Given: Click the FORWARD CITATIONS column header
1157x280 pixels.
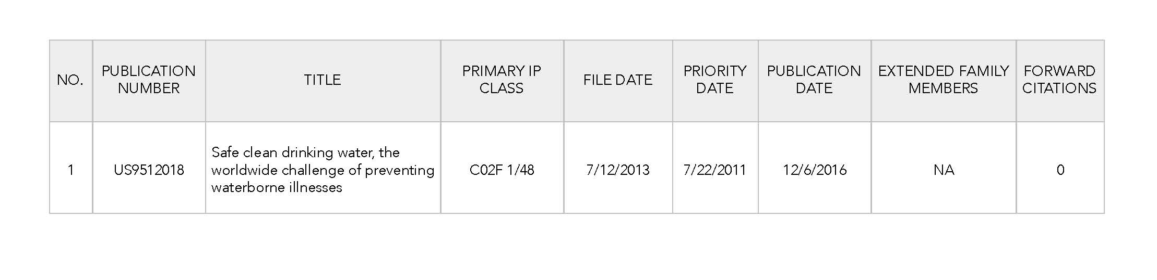Looking at the screenshot, I should click(1059, 80).
